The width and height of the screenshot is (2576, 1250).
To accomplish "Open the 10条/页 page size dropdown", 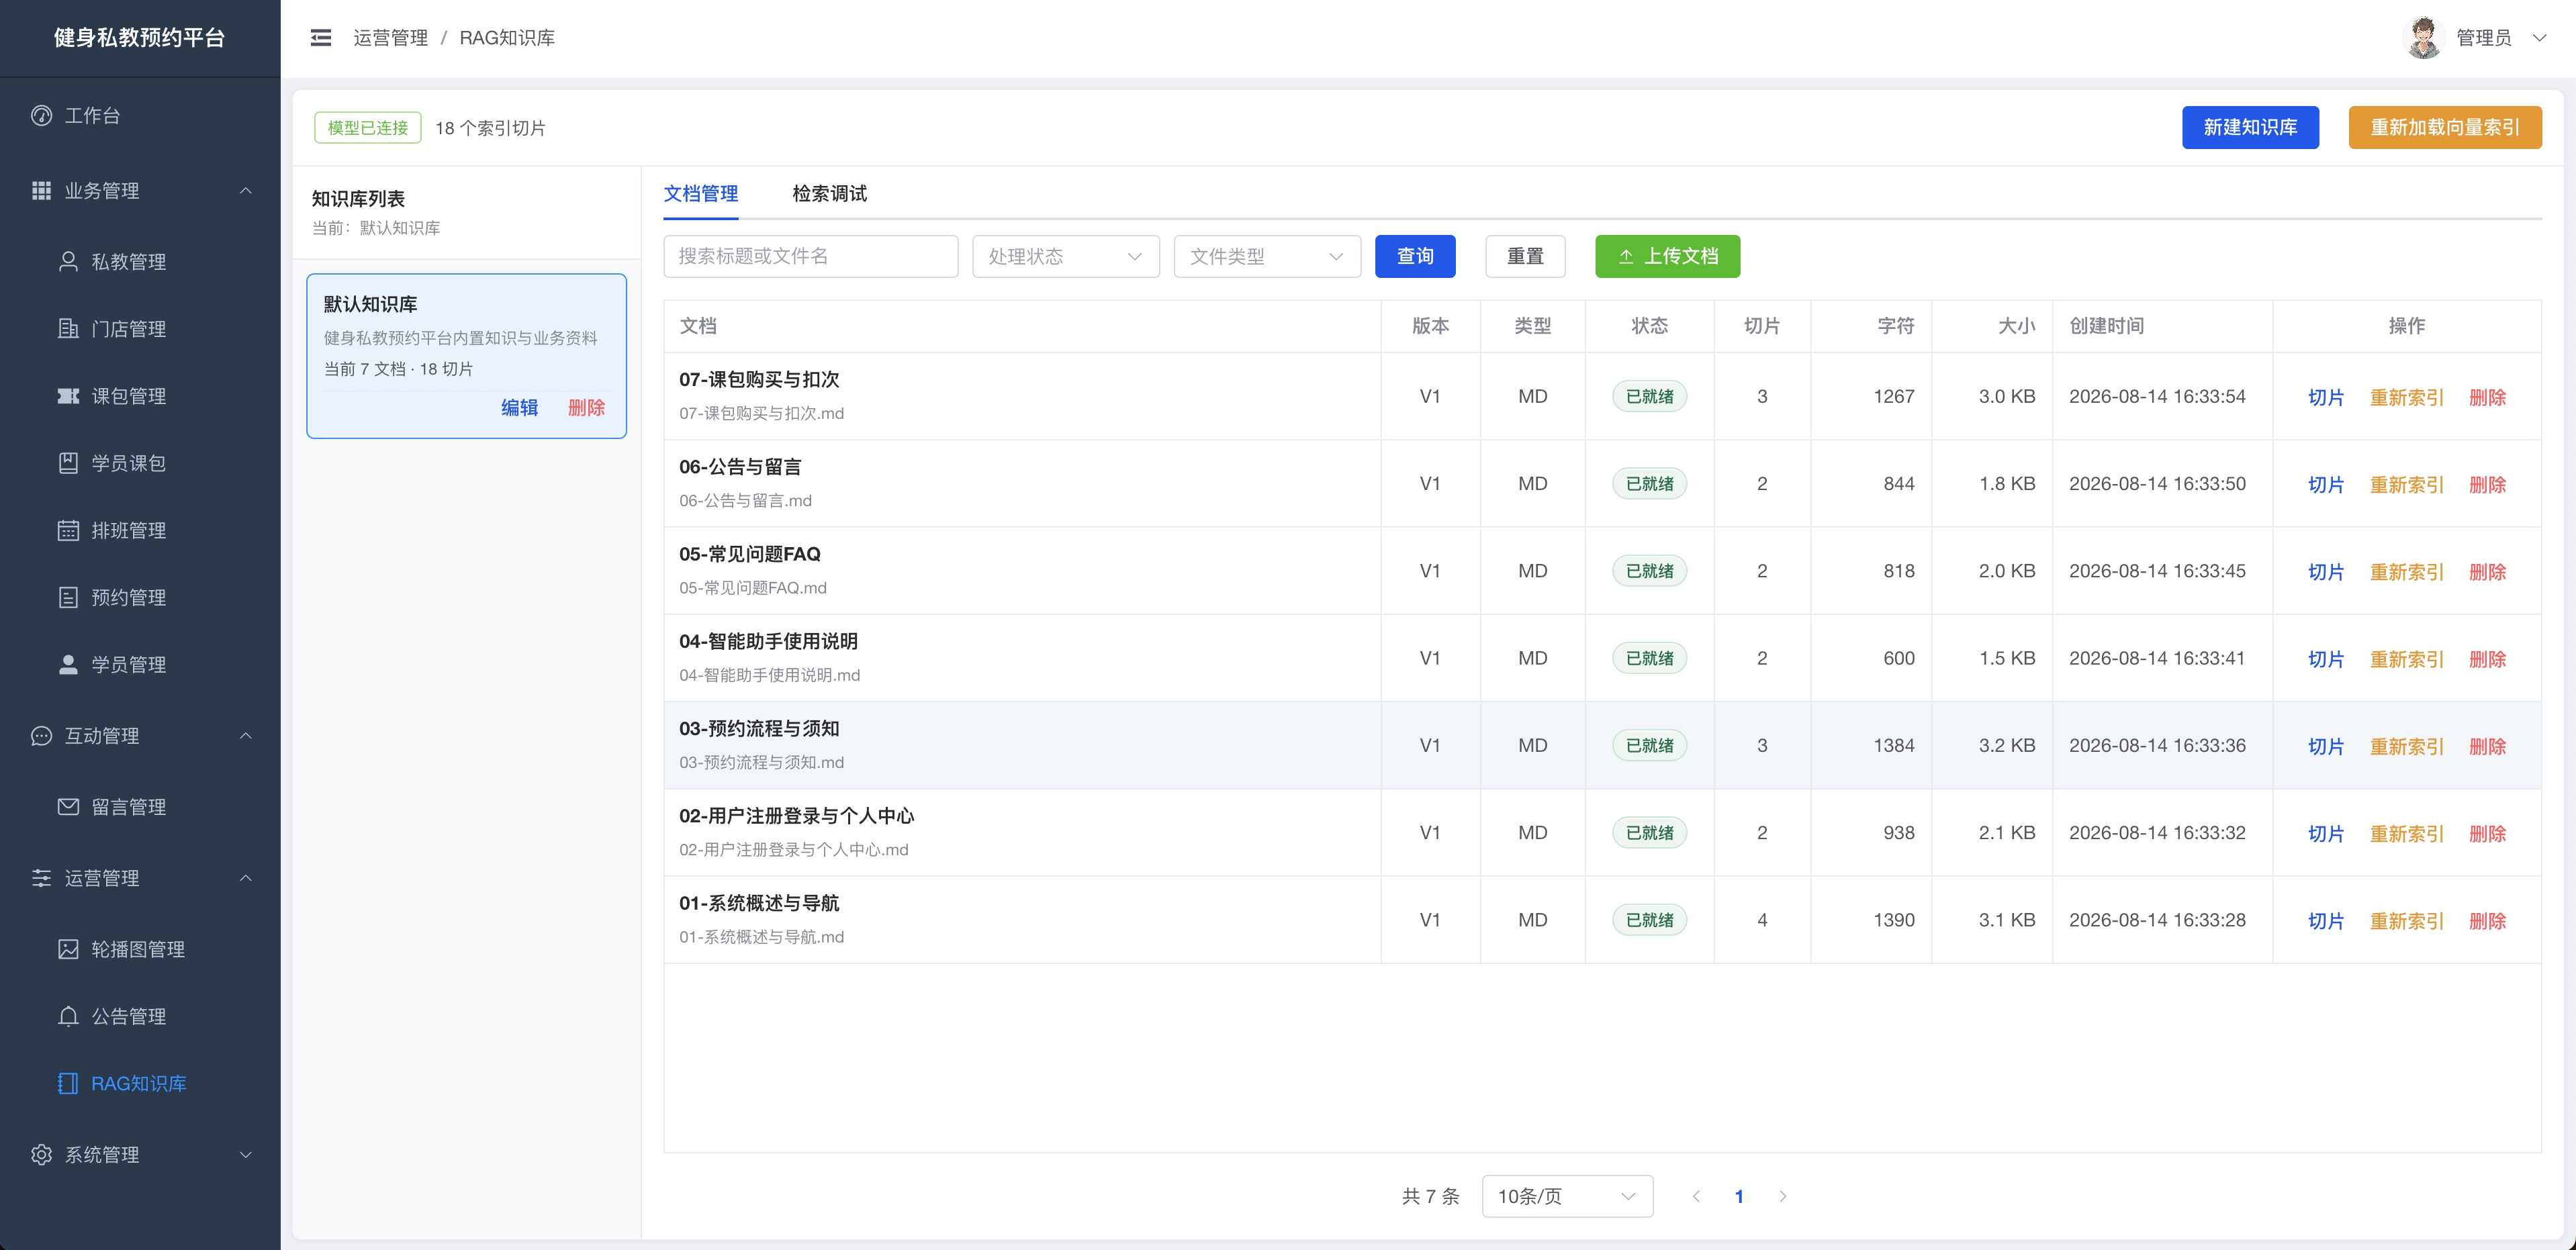I will pyautogui.click(x=1567, y=1196).
